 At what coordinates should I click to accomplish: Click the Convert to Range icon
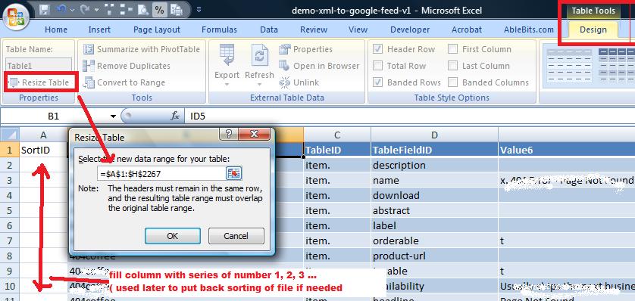[89, 82]
